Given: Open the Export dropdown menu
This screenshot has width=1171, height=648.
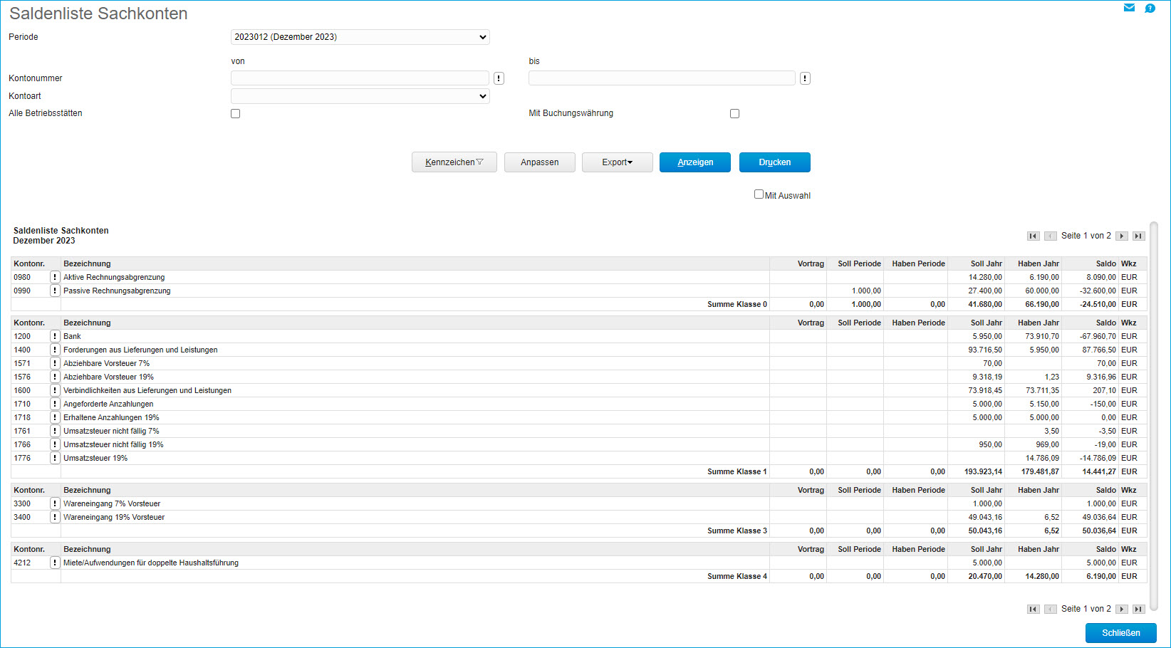Looking at the screenshot, I should coord(617,162).
